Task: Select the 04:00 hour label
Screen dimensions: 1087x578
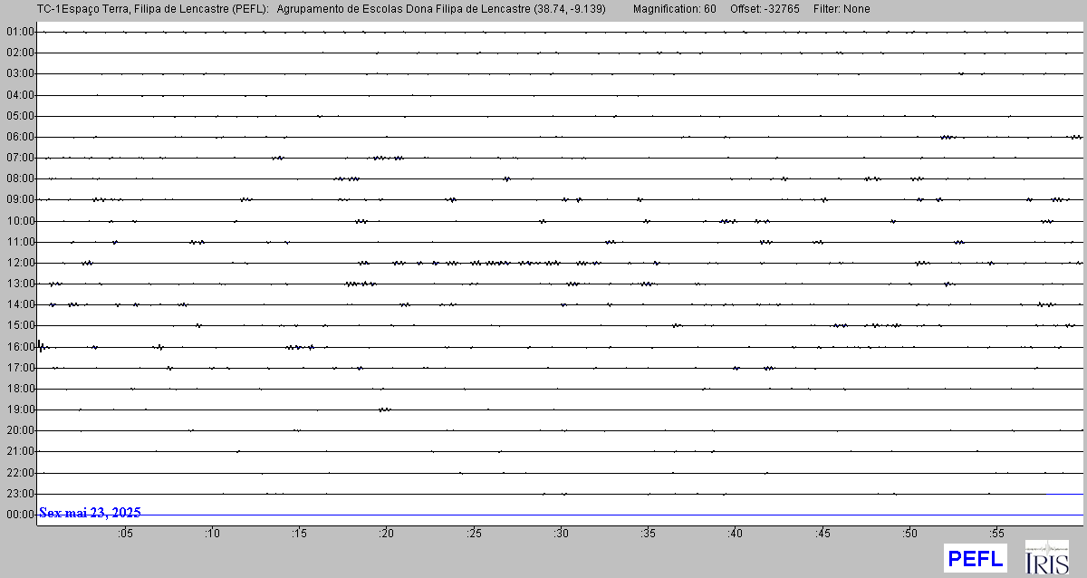Action: click(20, 94)
